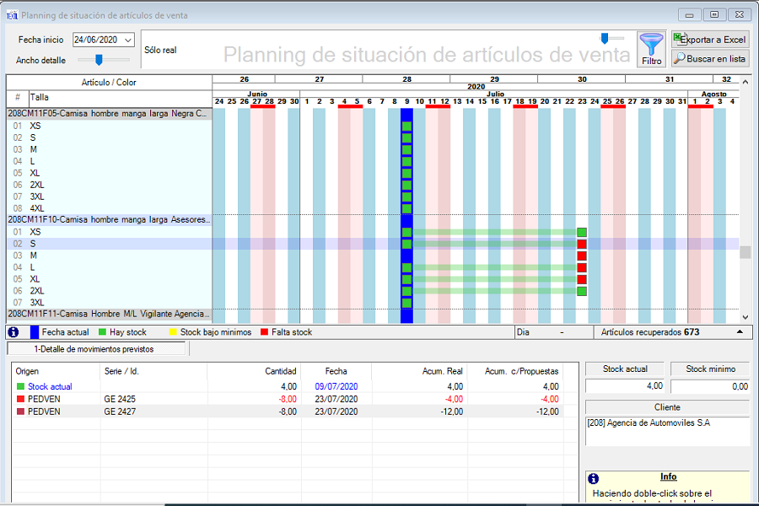Click the Exportar a Excel button
Viewport: 759px width, 506px height.
point(709,40)
